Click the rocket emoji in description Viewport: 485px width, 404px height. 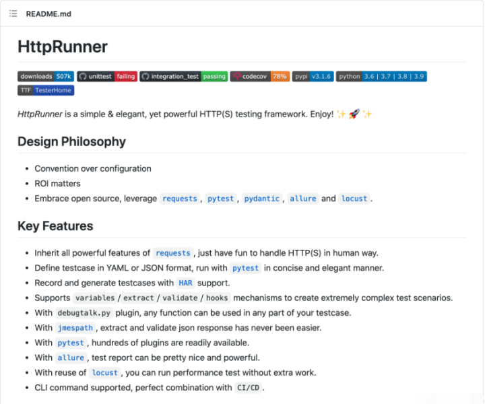(354, 114)
